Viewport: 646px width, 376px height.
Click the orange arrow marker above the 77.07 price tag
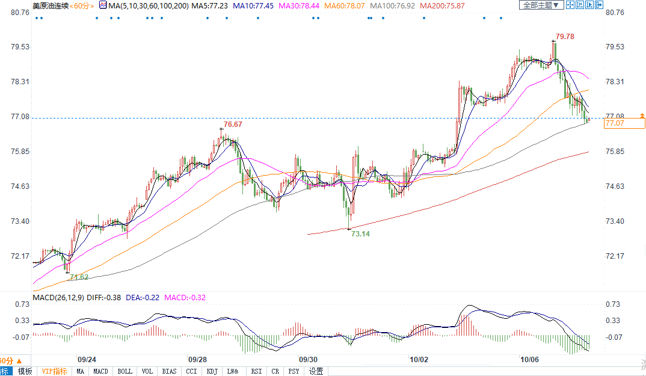pyautogui.click(x=642, y=114)
